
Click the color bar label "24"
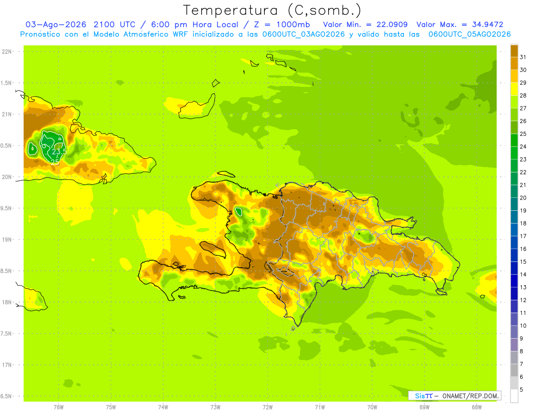coord(523,147)
